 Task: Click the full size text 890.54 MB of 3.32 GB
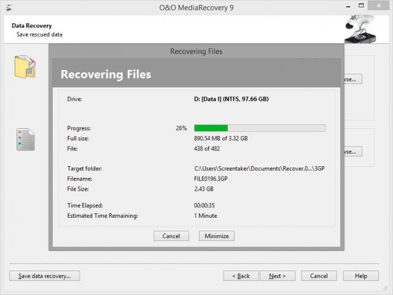(220, 139)
